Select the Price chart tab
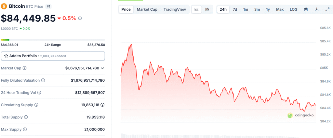 (x=126, y=9)
